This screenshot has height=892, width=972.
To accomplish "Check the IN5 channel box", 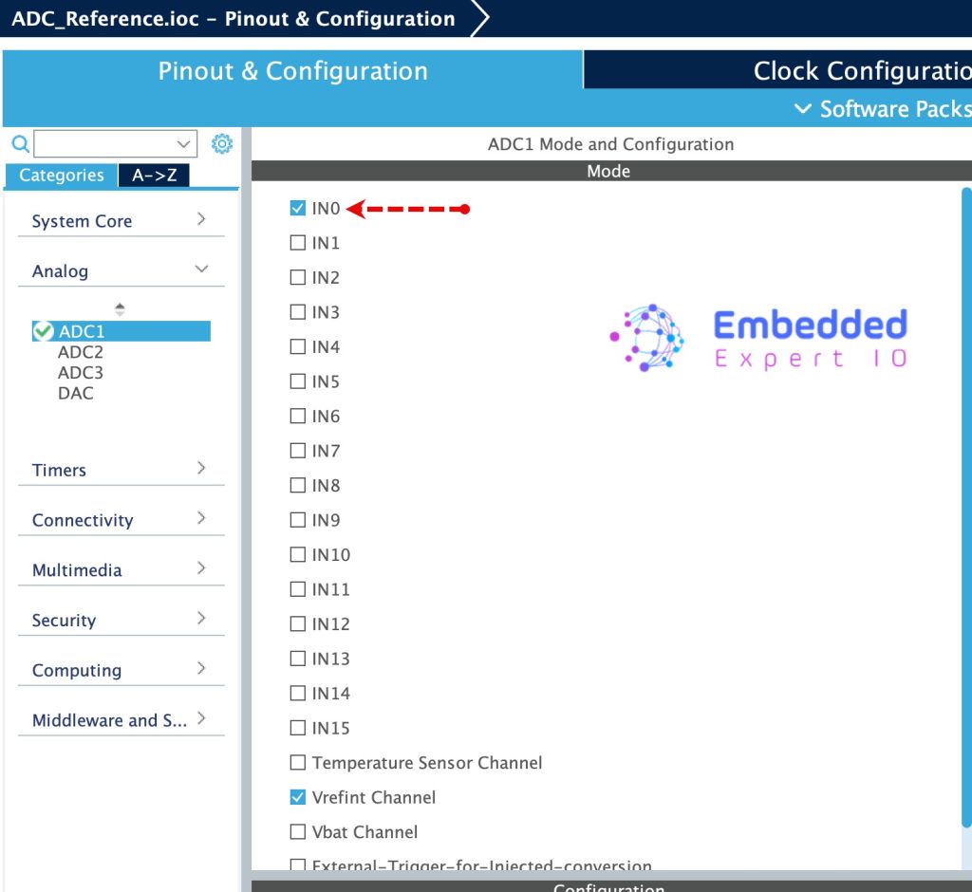I will click(x=298, y=381).
